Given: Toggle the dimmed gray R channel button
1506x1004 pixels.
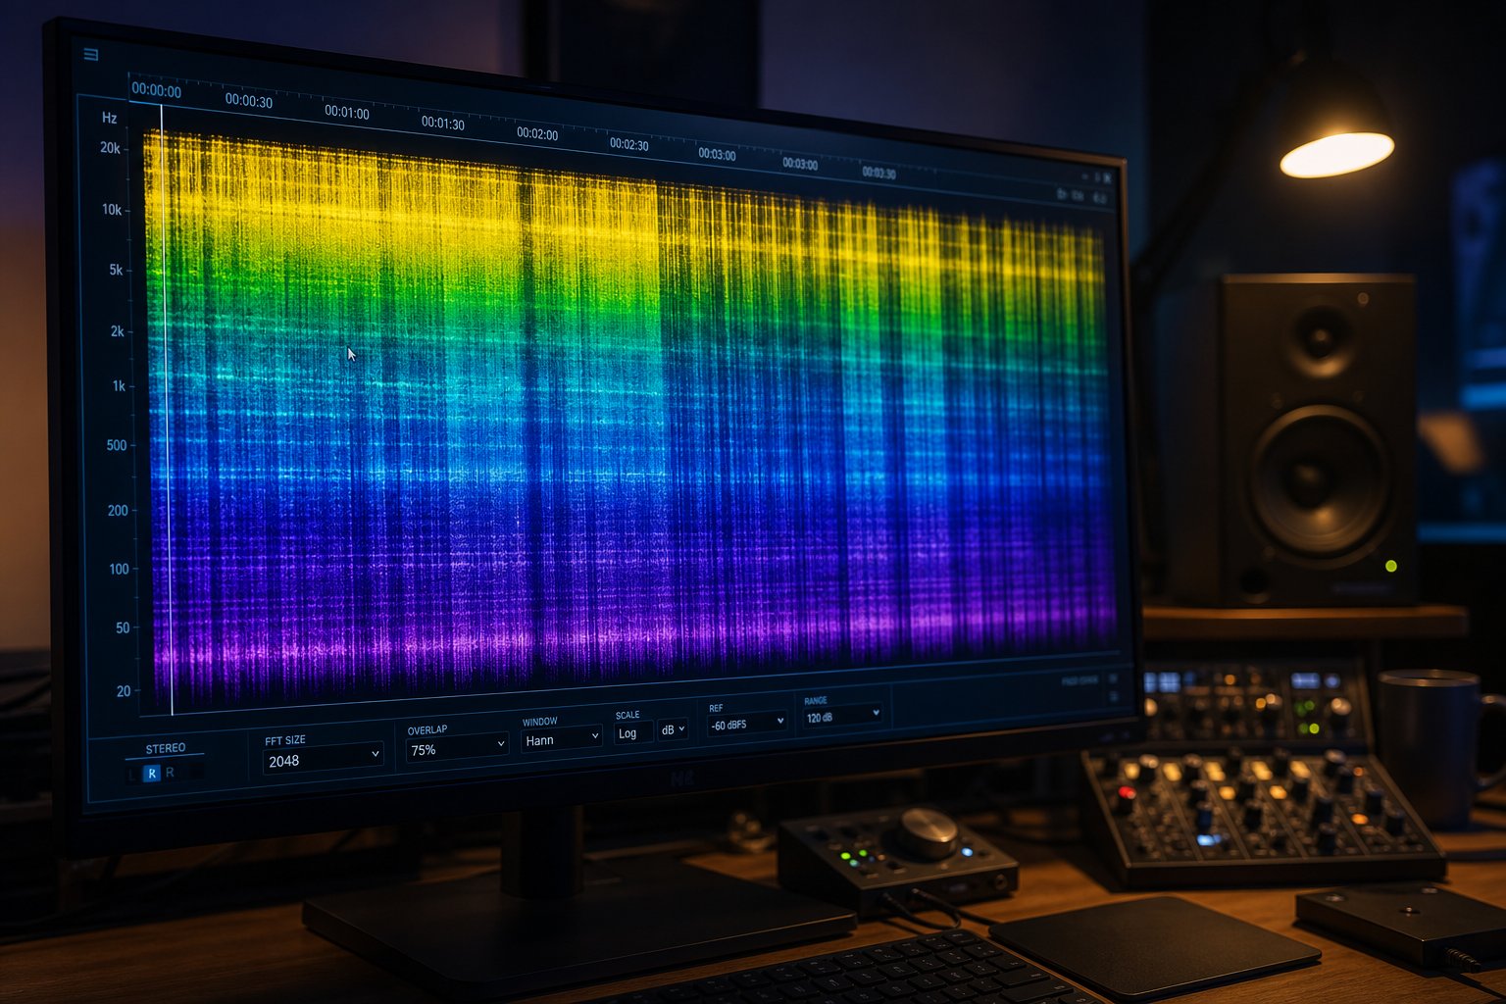Looking at the screenshot, I should [170, 773].
